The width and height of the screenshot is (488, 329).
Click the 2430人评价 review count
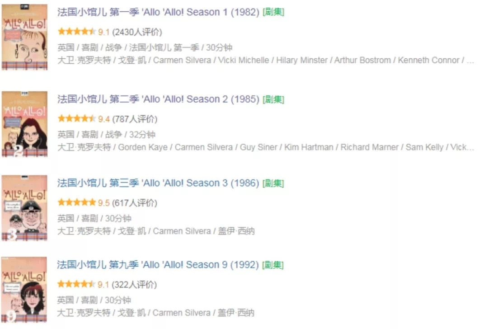point(137,32)
